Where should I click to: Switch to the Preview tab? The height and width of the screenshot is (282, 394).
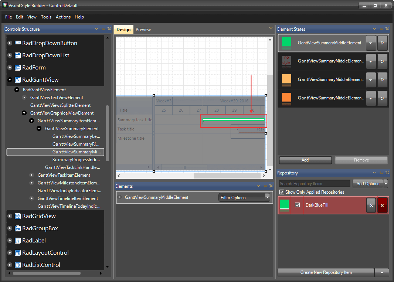coord(143,29)
